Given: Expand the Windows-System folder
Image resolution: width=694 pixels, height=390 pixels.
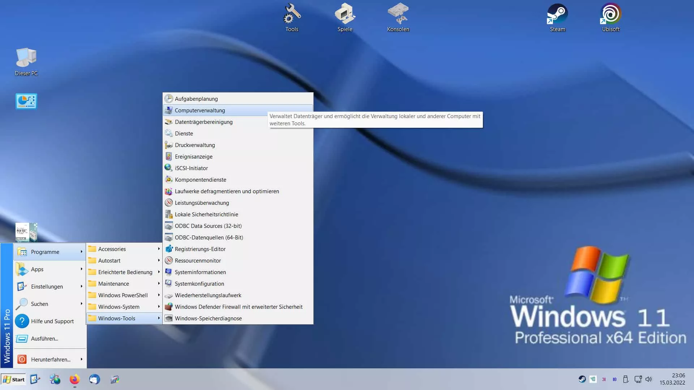Looking at the screenshot, I should [x=124, y=307].
